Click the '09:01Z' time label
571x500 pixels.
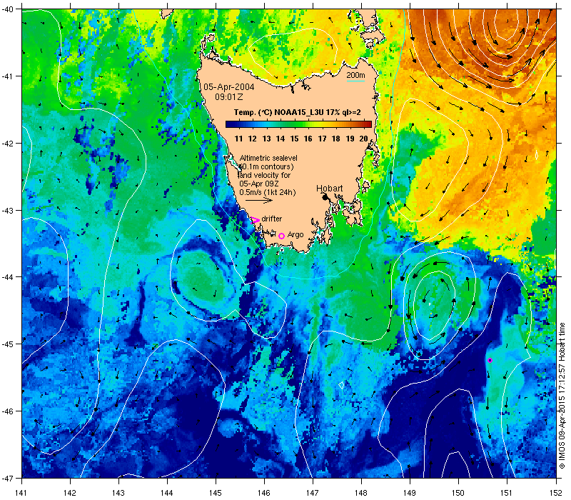coord(229,97)
